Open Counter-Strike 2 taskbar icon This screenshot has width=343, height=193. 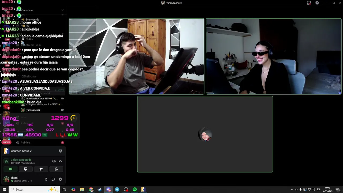[x=143, y=190]
